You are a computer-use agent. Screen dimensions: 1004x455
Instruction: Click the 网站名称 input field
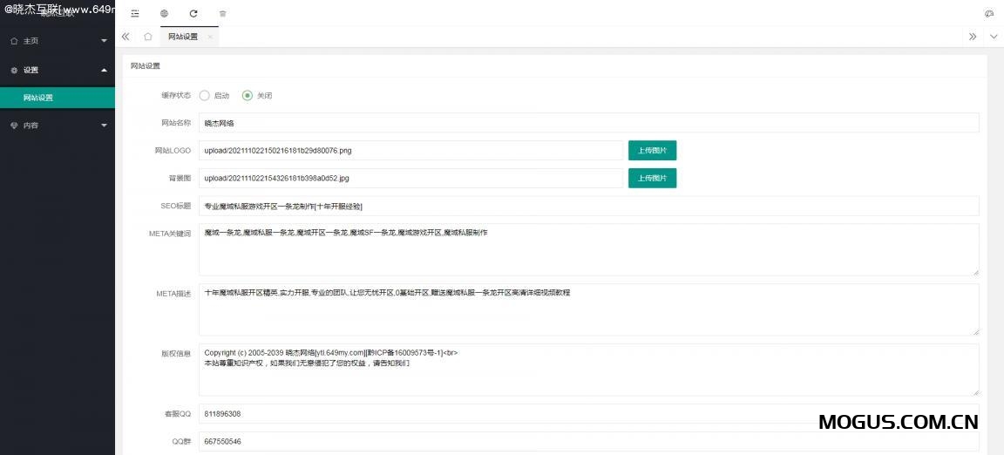pyautogui.click(x=588, y=123)
